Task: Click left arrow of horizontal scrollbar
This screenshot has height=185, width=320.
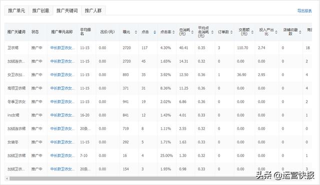Action: pyautogui.click(x=7, y=178)
